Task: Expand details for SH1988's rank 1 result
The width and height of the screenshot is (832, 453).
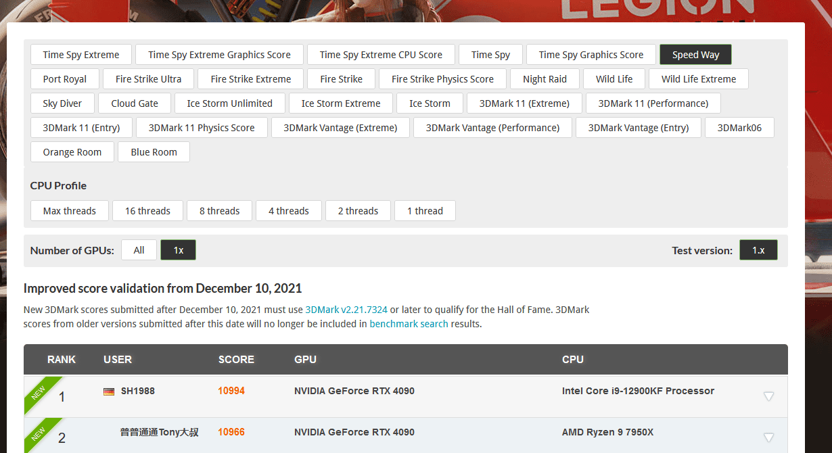Action: 768,396
